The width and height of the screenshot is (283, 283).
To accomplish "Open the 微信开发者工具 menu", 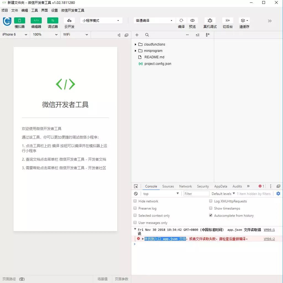I will pyautogui.click(x=73, y=10).
